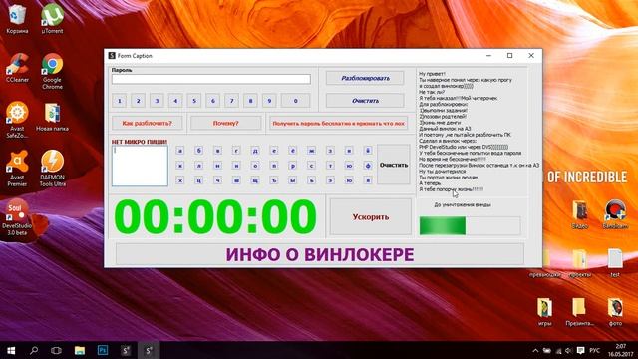
Task: Click the Почему? button
Action: click(x=226, y=123)
